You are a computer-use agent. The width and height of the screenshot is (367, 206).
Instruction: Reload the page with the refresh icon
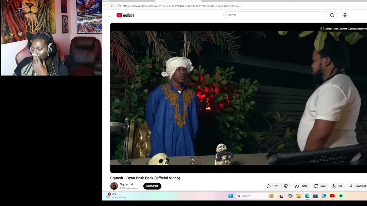pos(113,6)
